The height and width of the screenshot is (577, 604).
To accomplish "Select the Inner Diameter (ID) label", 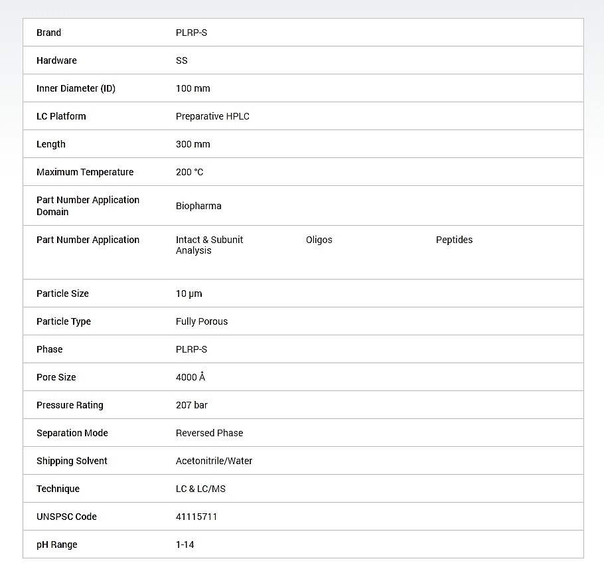I will [76, 88].
